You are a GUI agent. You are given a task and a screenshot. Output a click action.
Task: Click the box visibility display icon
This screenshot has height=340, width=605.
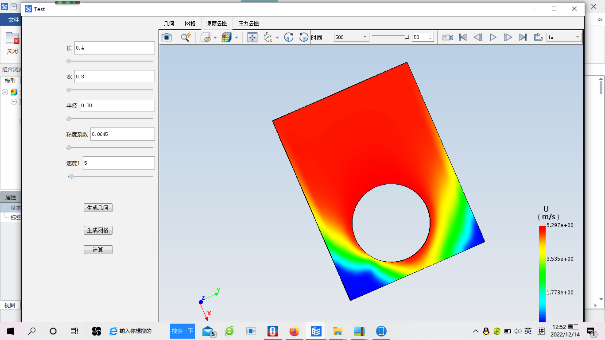pyautogui.click(x=206, y=38)
